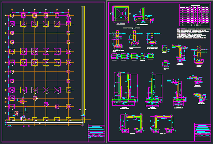Image resolution: width=213 pixels, height=144 pixels.
Task: Click the magenta footing schedule table
Action: pos(194,15)
